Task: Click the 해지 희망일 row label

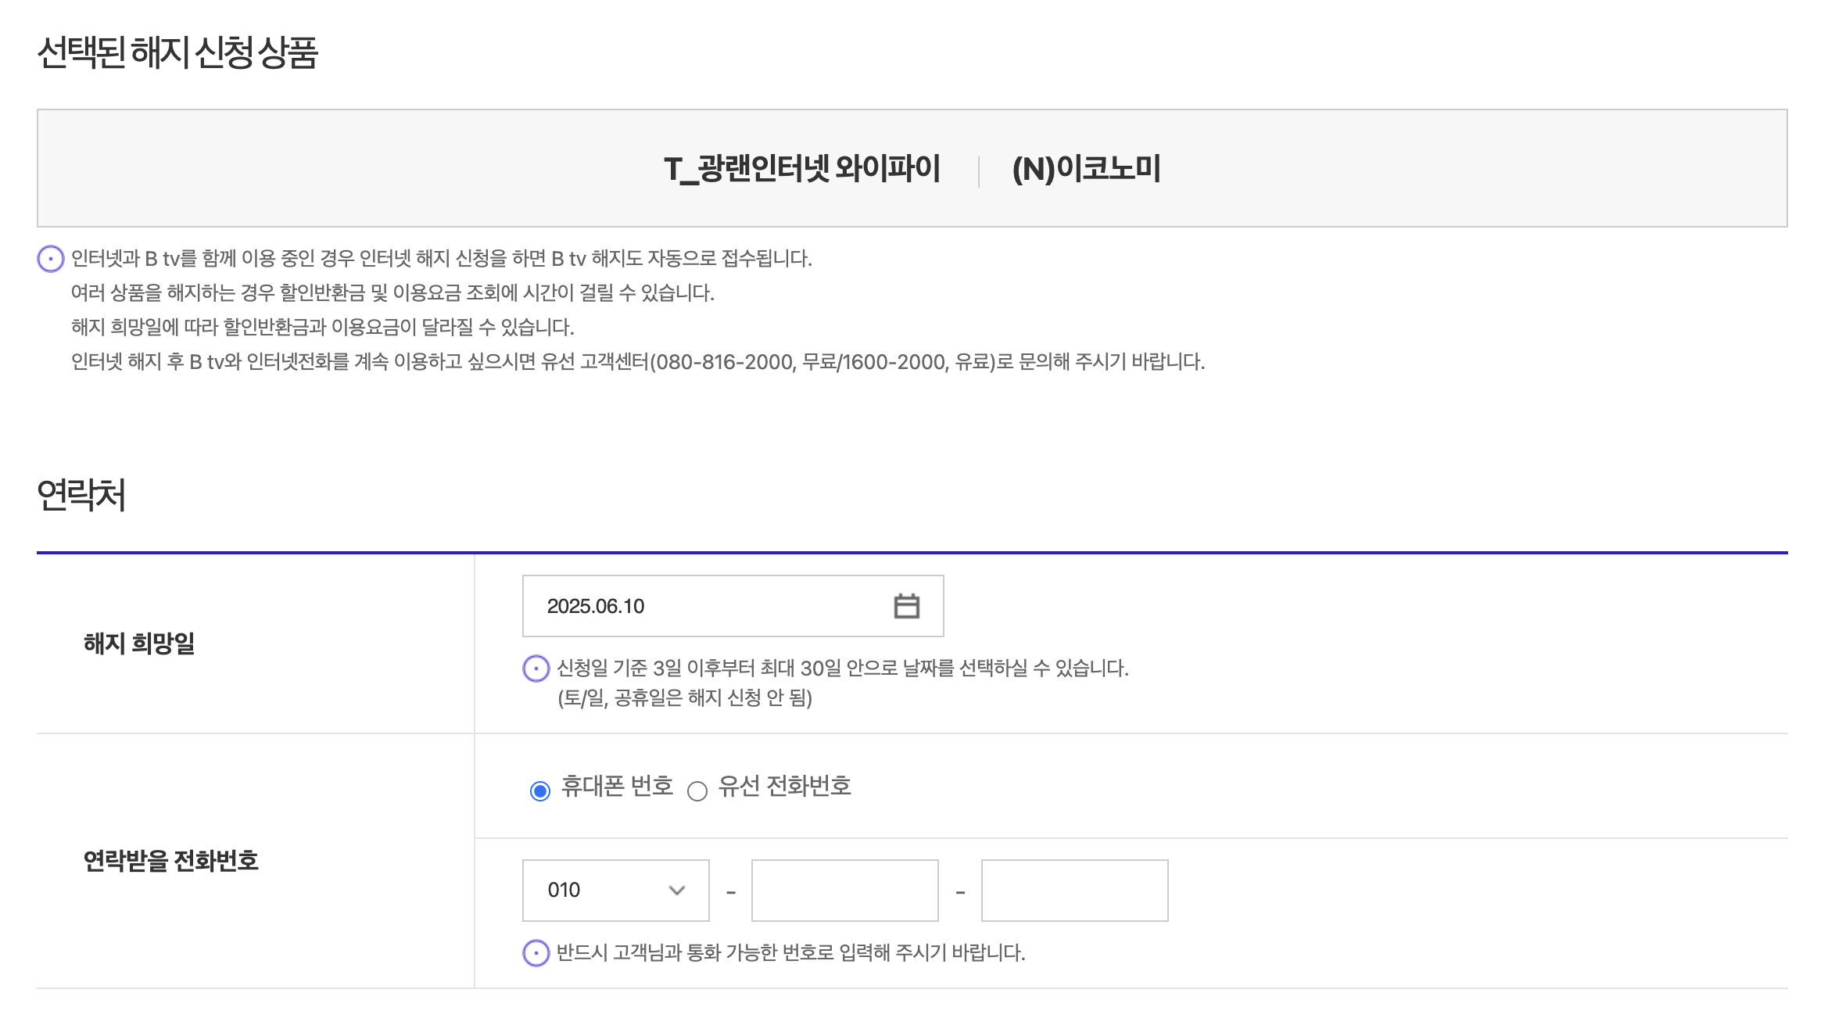Action: point(139,644)
